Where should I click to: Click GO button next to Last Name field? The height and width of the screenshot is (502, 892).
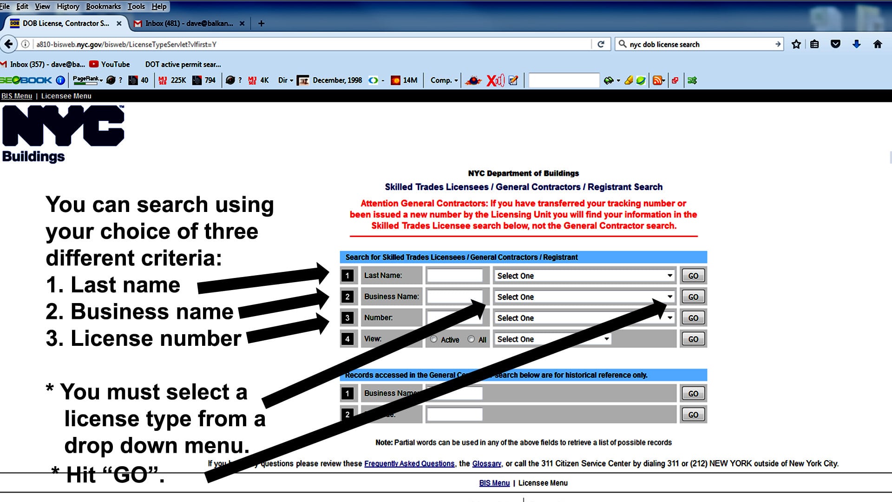692,275
